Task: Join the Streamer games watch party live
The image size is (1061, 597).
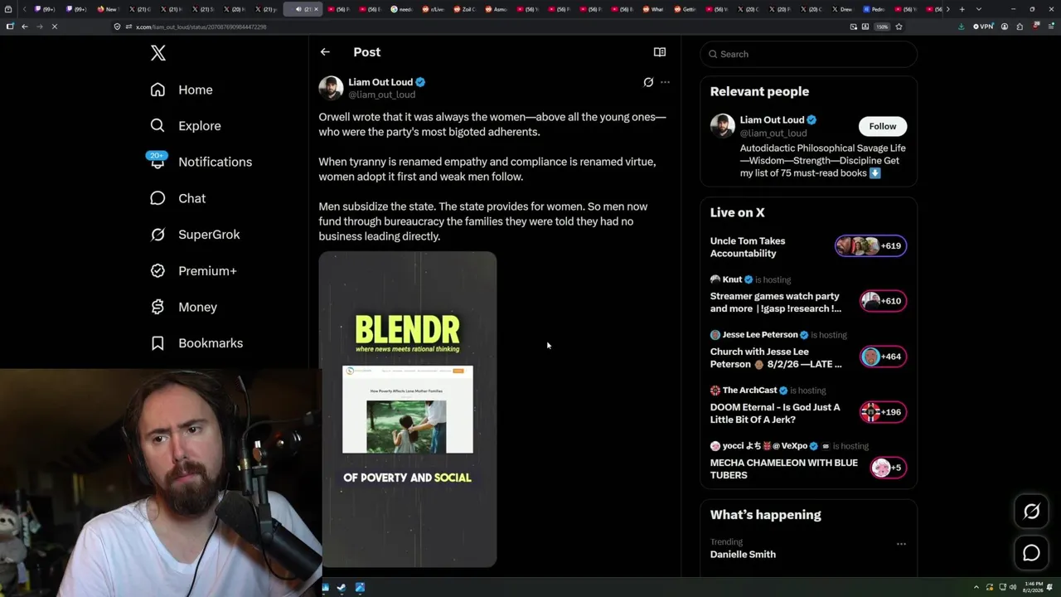Action: pyautogui.click(x=776, y=302)
